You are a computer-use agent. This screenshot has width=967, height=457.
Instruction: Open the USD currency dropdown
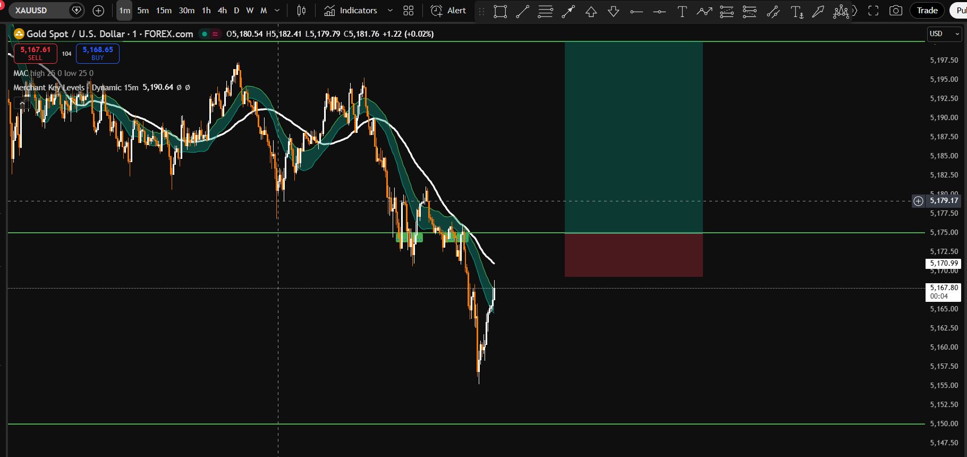tap(944, 34)
